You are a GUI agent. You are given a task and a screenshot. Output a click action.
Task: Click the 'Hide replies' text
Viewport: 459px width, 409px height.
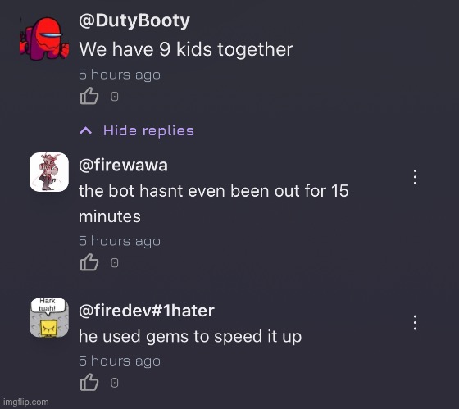[148, 130]
